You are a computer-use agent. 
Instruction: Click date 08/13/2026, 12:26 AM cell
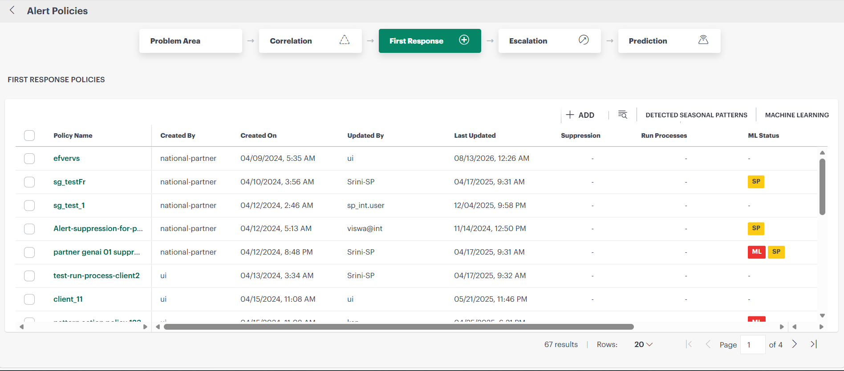492,158
